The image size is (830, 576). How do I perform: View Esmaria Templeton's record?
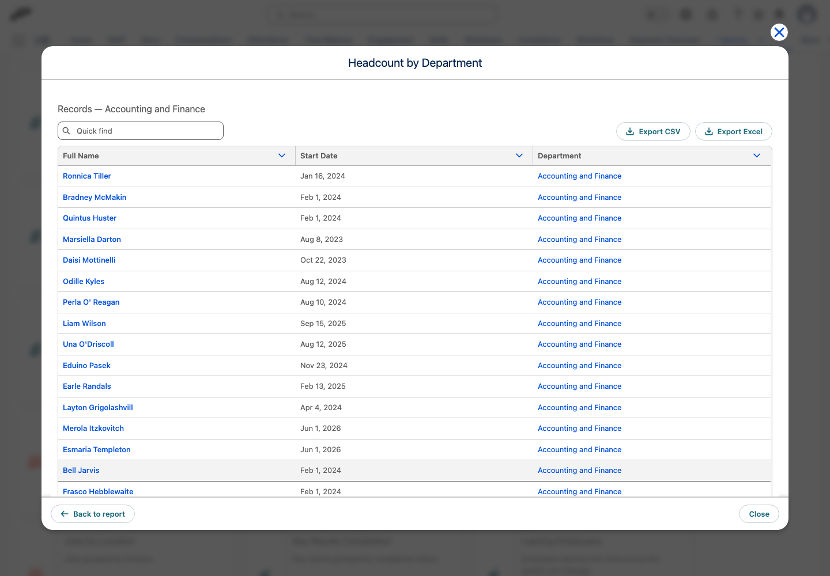[97, 449]
